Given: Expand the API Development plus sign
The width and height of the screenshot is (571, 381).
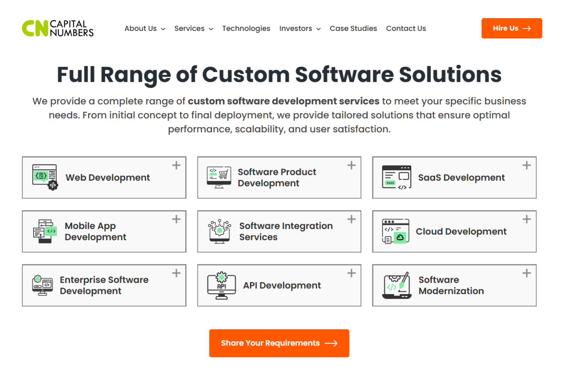Looking at the screenshot, I should click(x=351, y=273).
